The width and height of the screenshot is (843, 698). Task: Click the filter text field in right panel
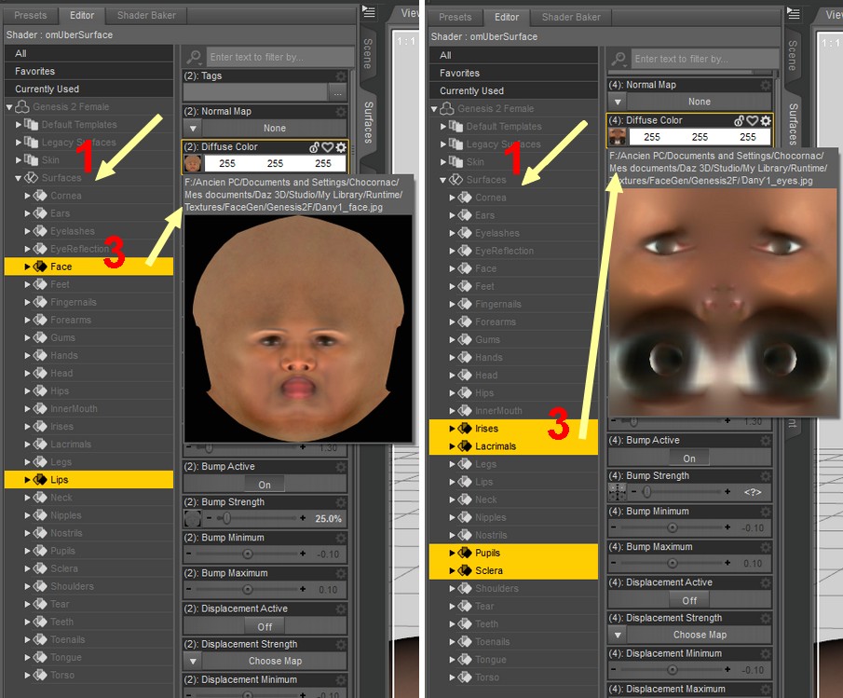pos(705,59)
